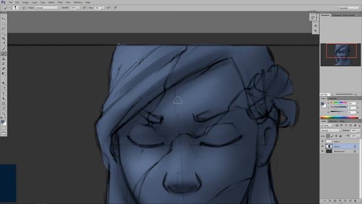Open the Character panel icon
Screen dimensions: 362x204
click(x=316, y=25)
